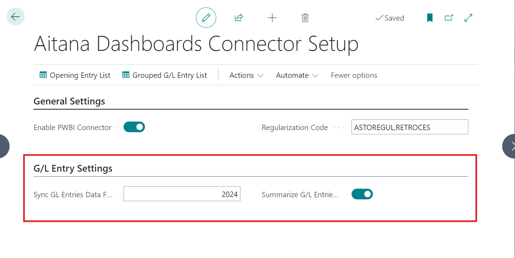Click the bookmark icon
Viewport: 515px width, 258px height.
430,18
